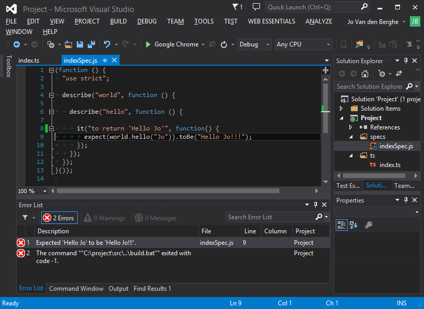Pin the Error List panel
424x309 pixels.
click(315, 205)
